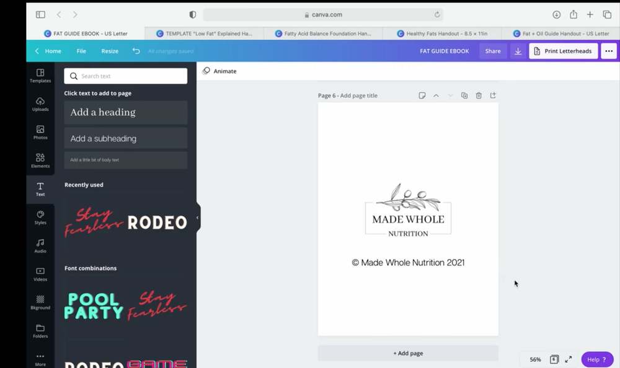Click the 56% zoom level control
Screen dimensions: 620x368
(534, 359)
